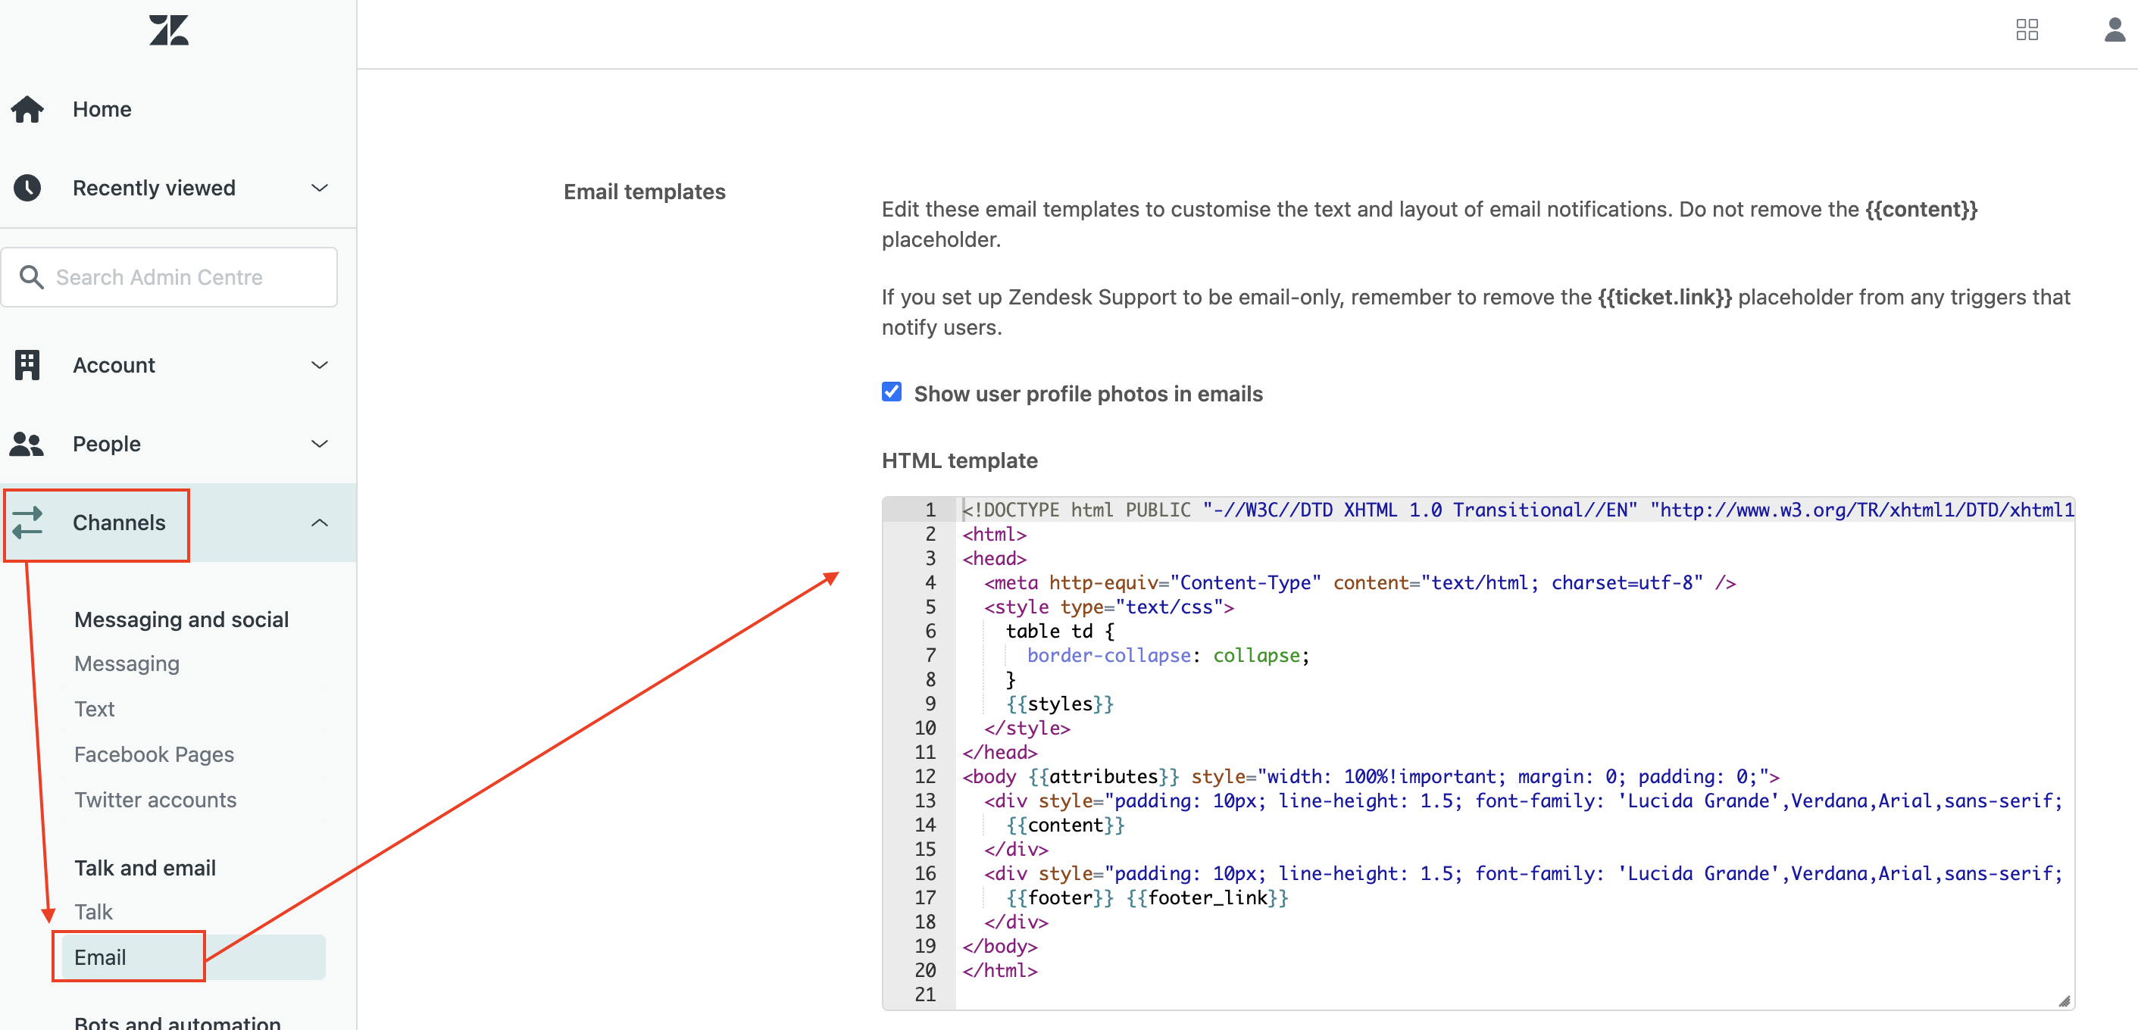The height and width of the screenshot is (1030, 2138).
Task: Click the search magnifier icon
Action: pos(32,276)
